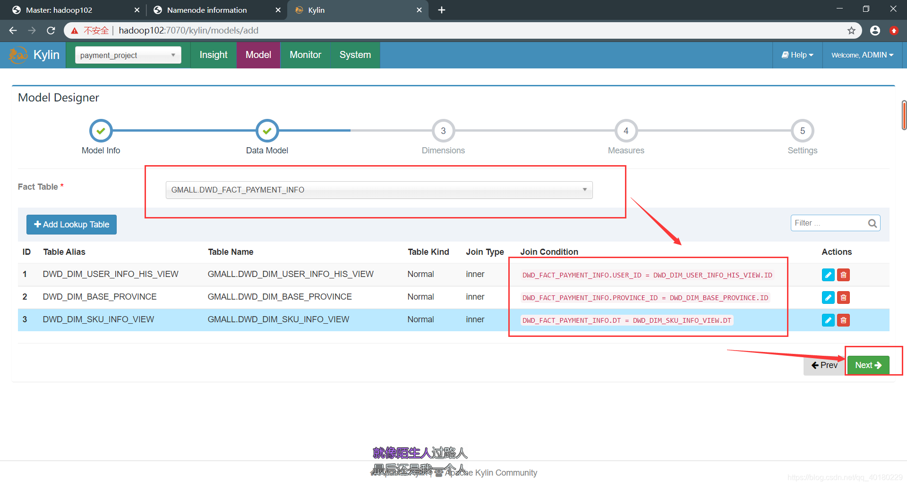907x486 pixels.
Task: Click the Next button
Action: click(x=868, y=365)
